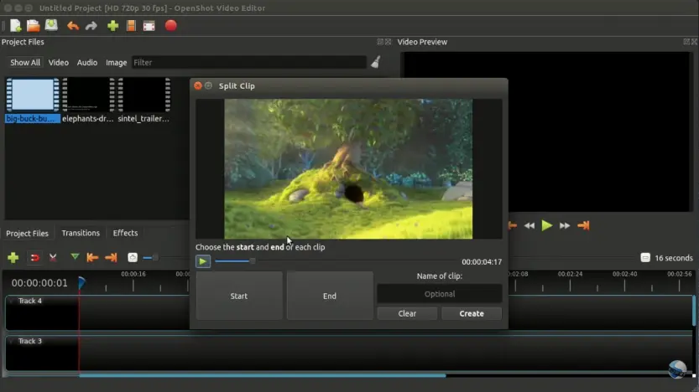The width and height of the screenshot is (699, 392).
Task: Click the zoom icon next to 16 seconds
Action: [645, 258]
